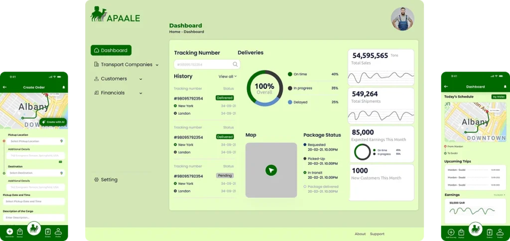510x241 pixels.
Task: Tap back arrow on Create Order screen
Action: (x=5, y=87)
